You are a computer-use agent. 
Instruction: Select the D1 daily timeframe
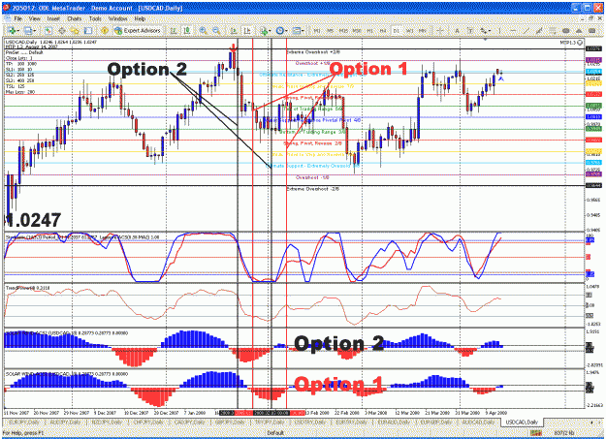(x=397, y=31)
